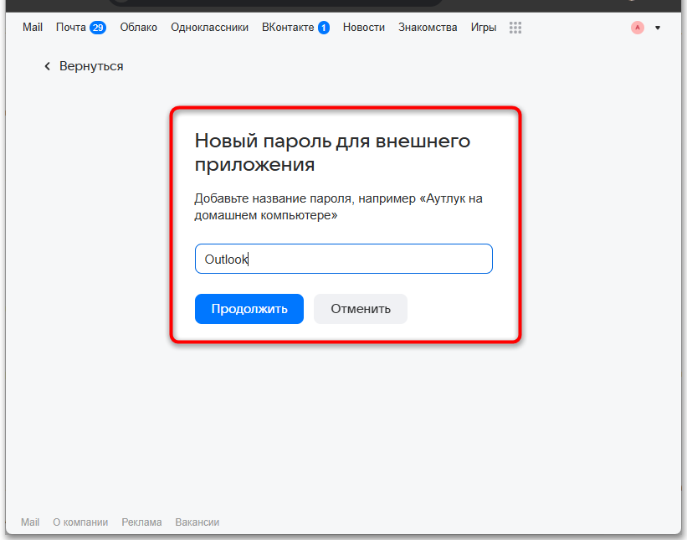687x540 pixels.
Task: Open Почта in top navigation
Action: pyautogui.click(x=71, y=27)
